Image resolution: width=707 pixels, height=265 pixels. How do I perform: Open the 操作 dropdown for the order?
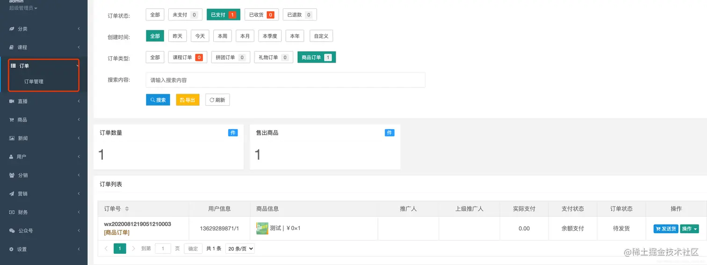click(x=689, y=228)
